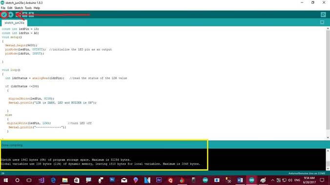Click the 'pinMode(ldrPin, INPUT);' line
Image resolution: width=330 pixels, height=185 pixels.
[x=24, y=54]
